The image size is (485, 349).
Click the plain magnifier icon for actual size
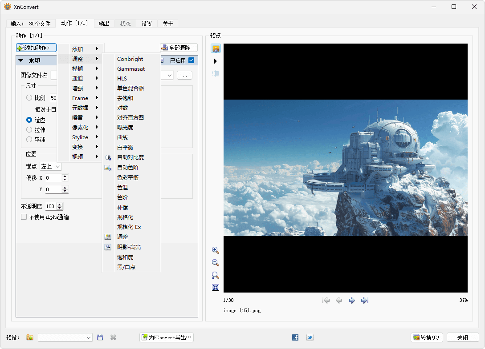216,275
